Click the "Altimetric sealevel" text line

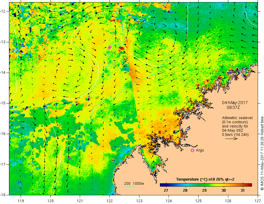coord(237,118)
